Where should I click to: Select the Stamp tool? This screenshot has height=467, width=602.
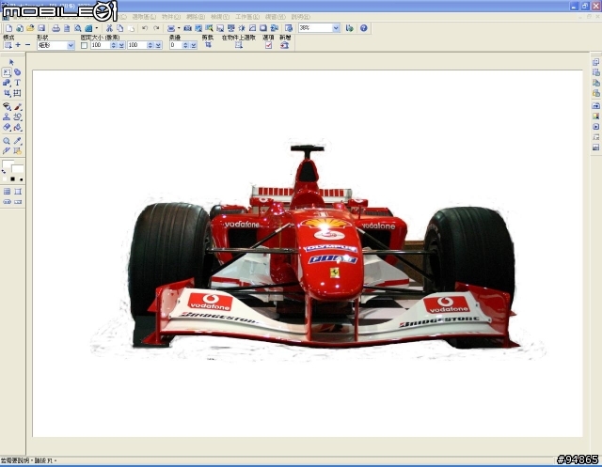coord(7,117)
